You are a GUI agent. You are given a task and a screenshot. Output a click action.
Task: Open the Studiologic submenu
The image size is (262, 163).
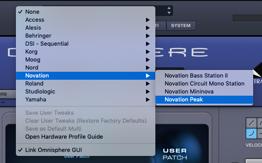[x=85, y=92]
